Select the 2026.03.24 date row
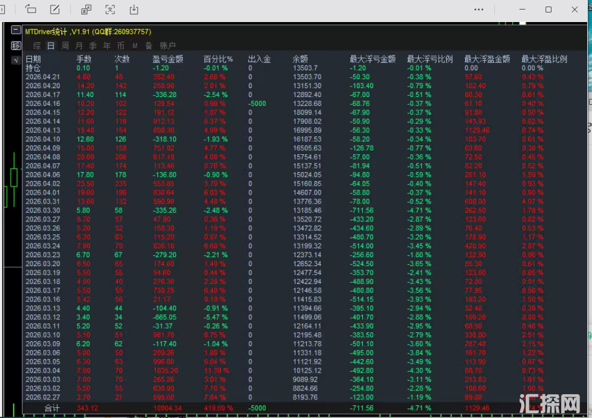The image size is (592, 418). coord(43,246)
